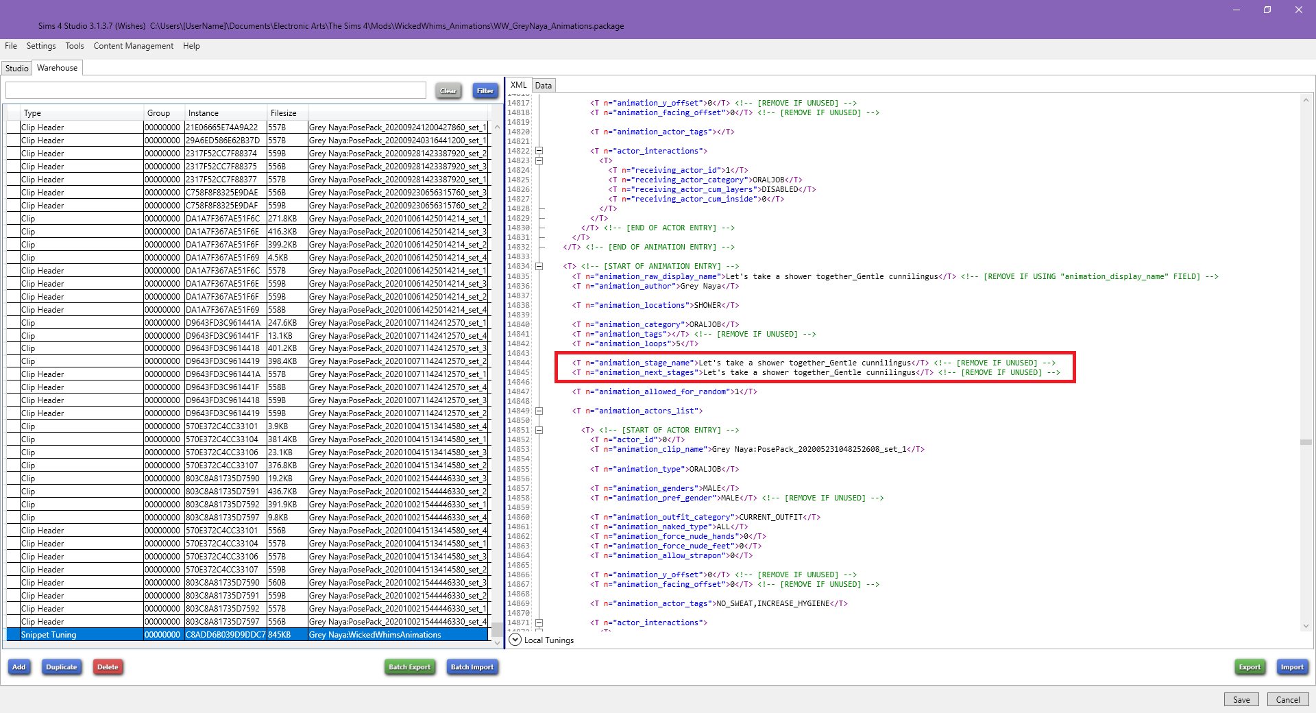Select the Clip row sized 436.7KB
Image resolution: width=1316 pixels, height=713 pixels.
click(x=247, y=492)
